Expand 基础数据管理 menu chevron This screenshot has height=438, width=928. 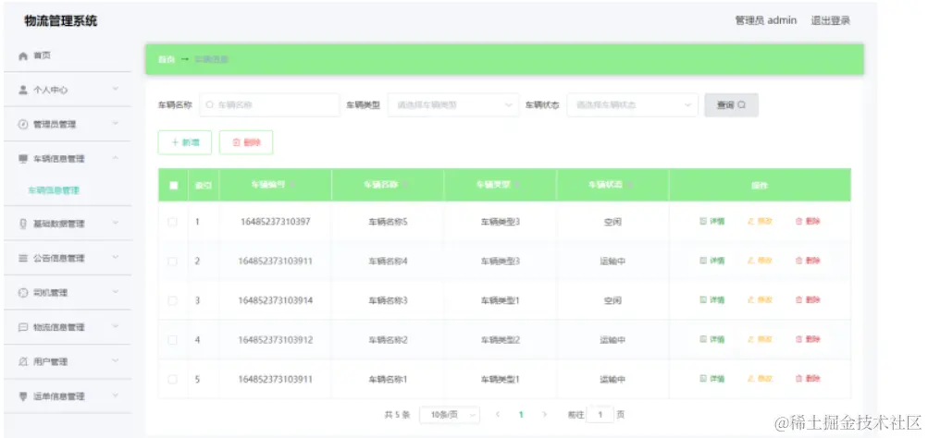point(116,223)
